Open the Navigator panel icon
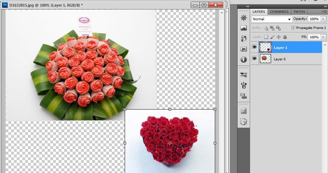The height and width of the screenshot is (173, 328). (243, 18)
